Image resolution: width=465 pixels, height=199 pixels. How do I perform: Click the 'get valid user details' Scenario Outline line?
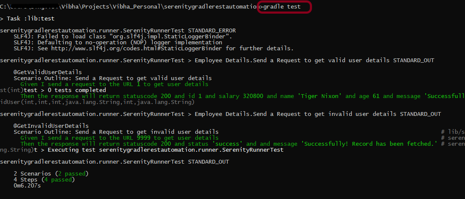tap(112, 78)
